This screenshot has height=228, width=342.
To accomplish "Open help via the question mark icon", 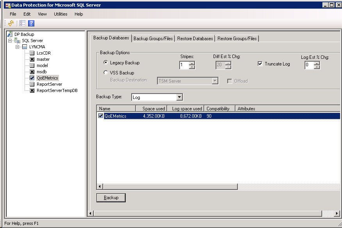I will 31,23.
